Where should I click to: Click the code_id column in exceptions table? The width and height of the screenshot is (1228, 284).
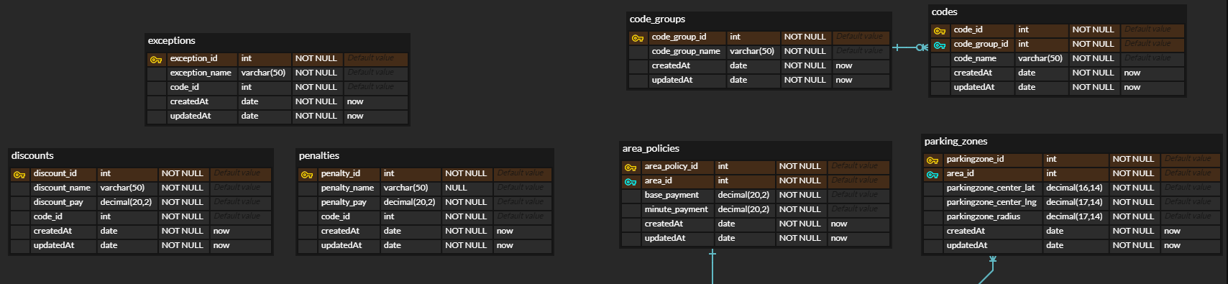pos(184,87)
